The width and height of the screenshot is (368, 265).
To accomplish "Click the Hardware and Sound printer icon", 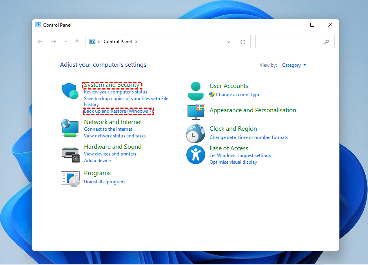I will 71,155.
